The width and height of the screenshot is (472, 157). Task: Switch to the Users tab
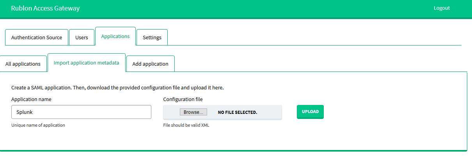pos(82,38)
